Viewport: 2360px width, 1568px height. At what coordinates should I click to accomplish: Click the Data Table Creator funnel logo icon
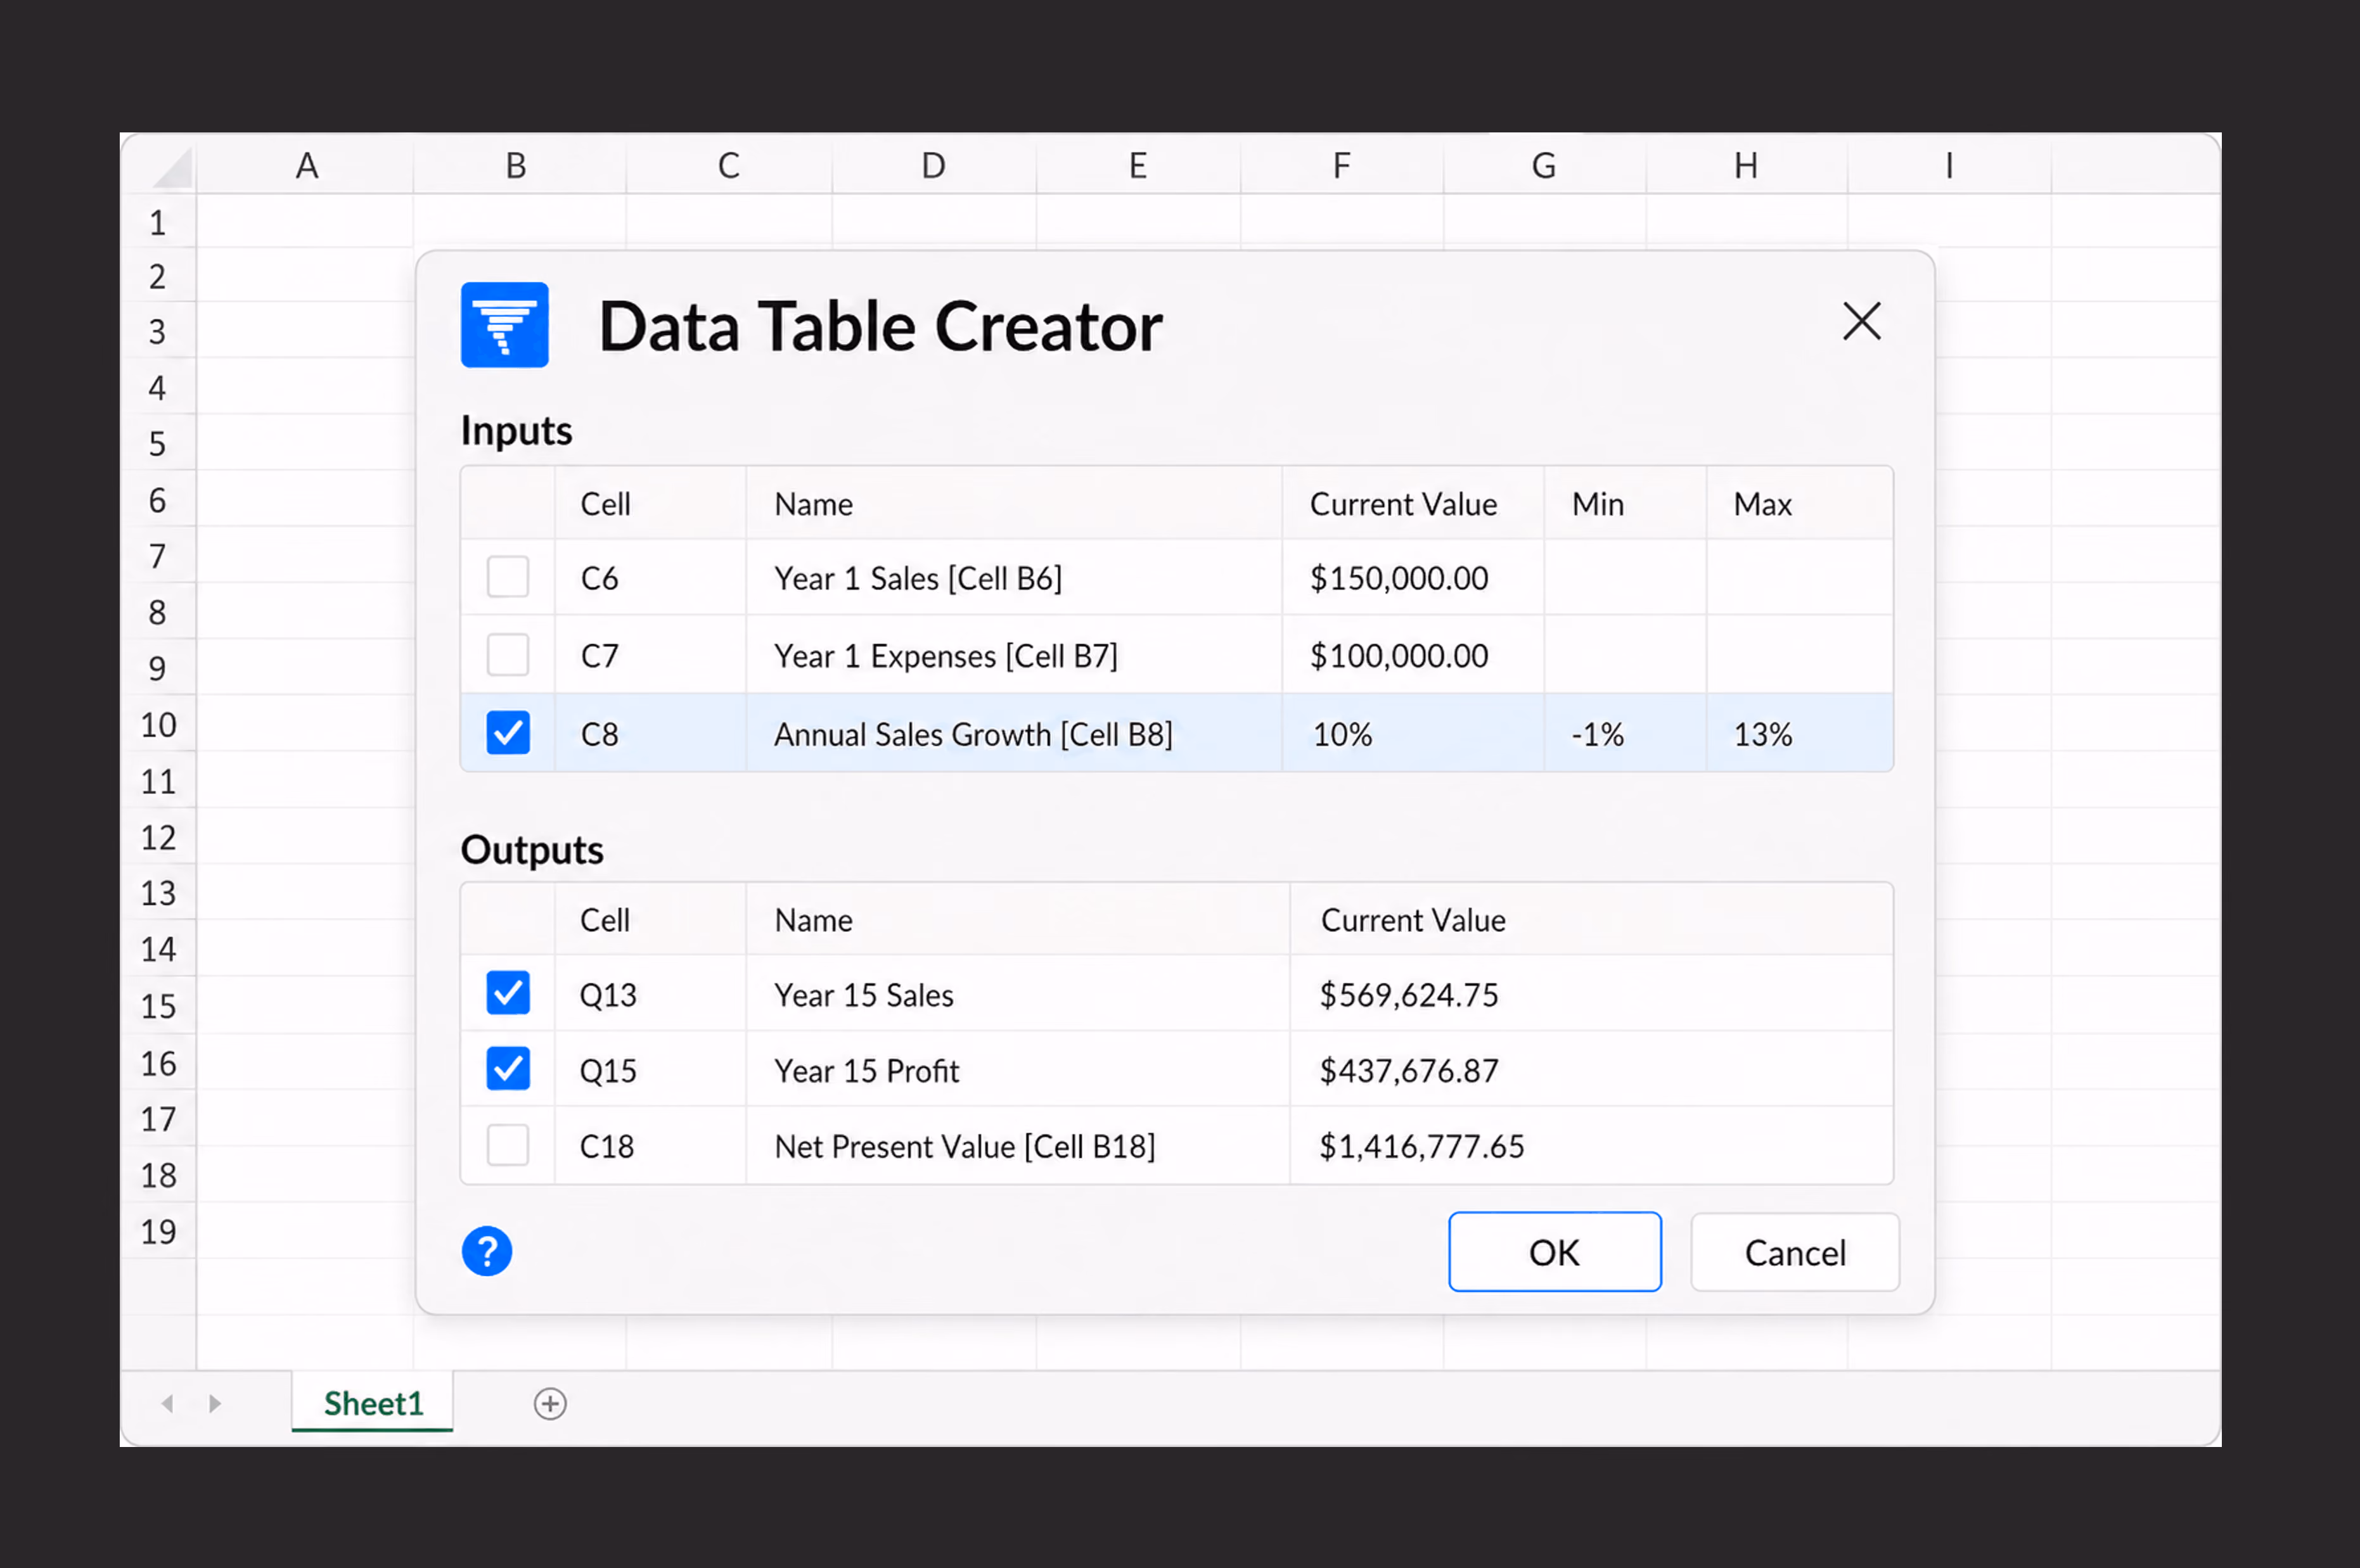point(504,325)
